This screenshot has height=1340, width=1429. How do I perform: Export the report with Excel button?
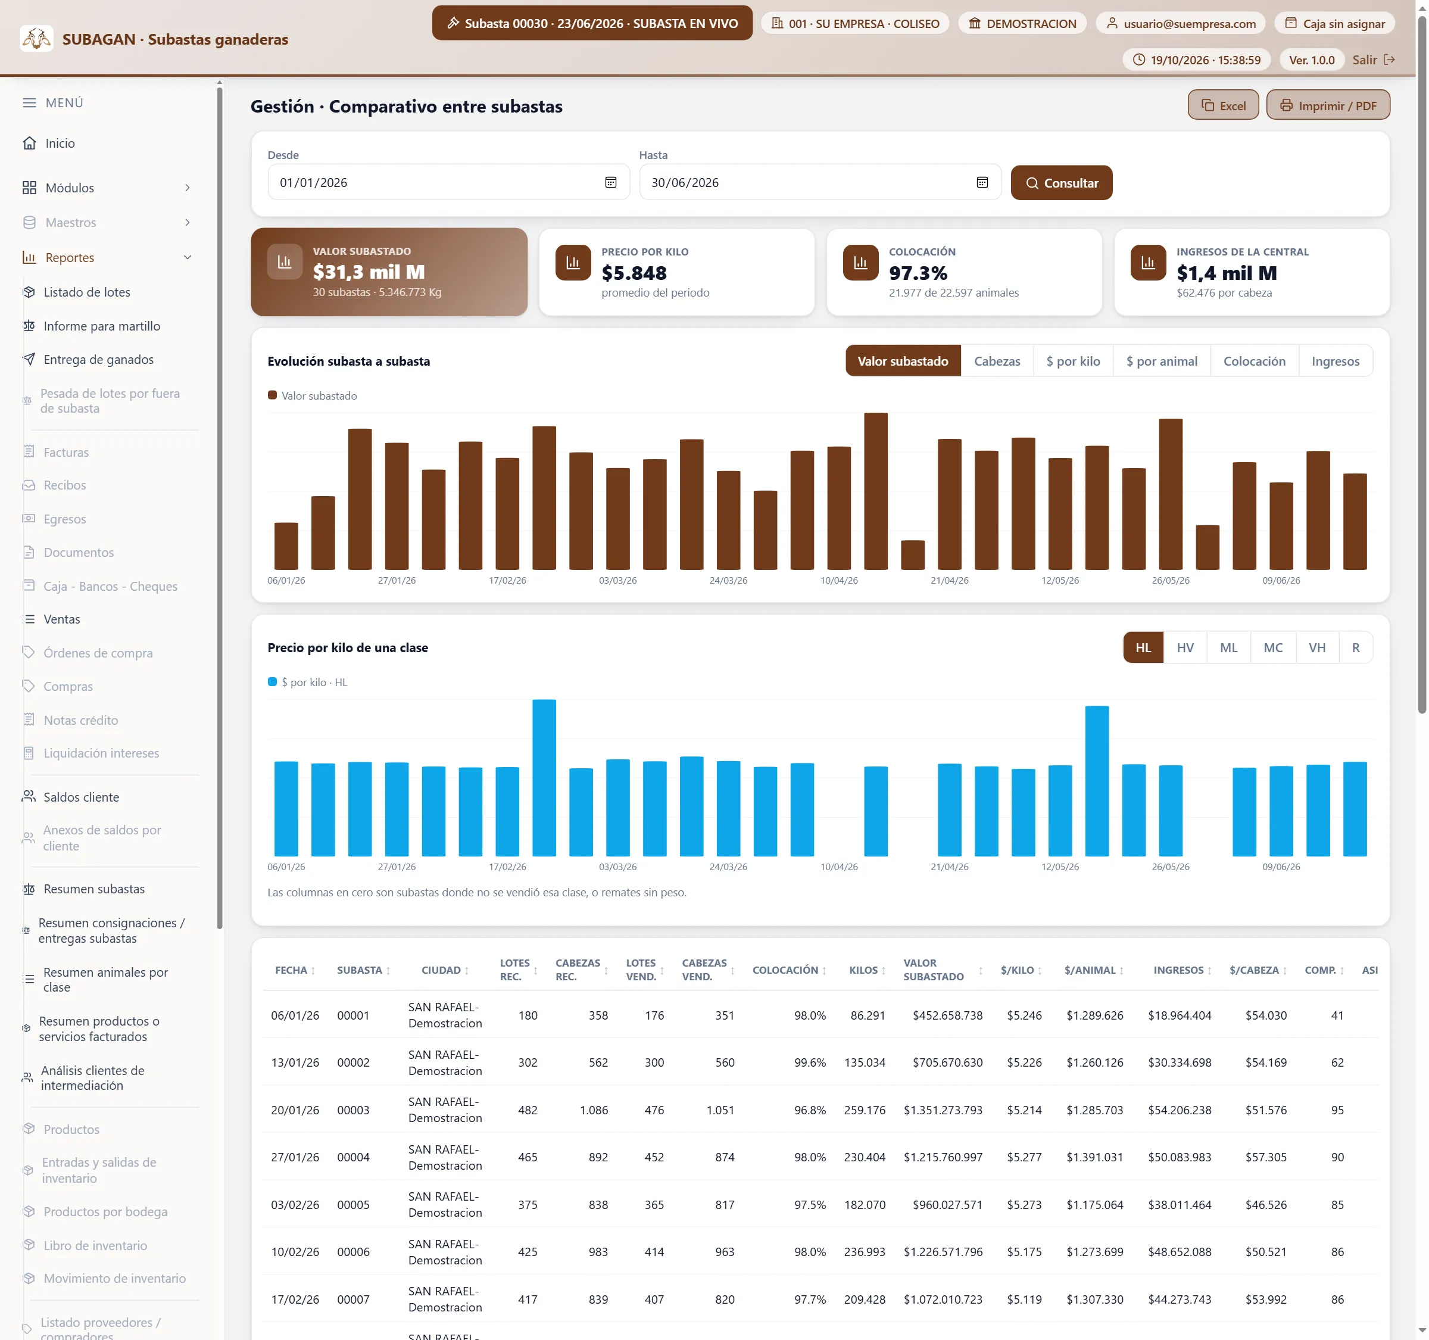1223,105
